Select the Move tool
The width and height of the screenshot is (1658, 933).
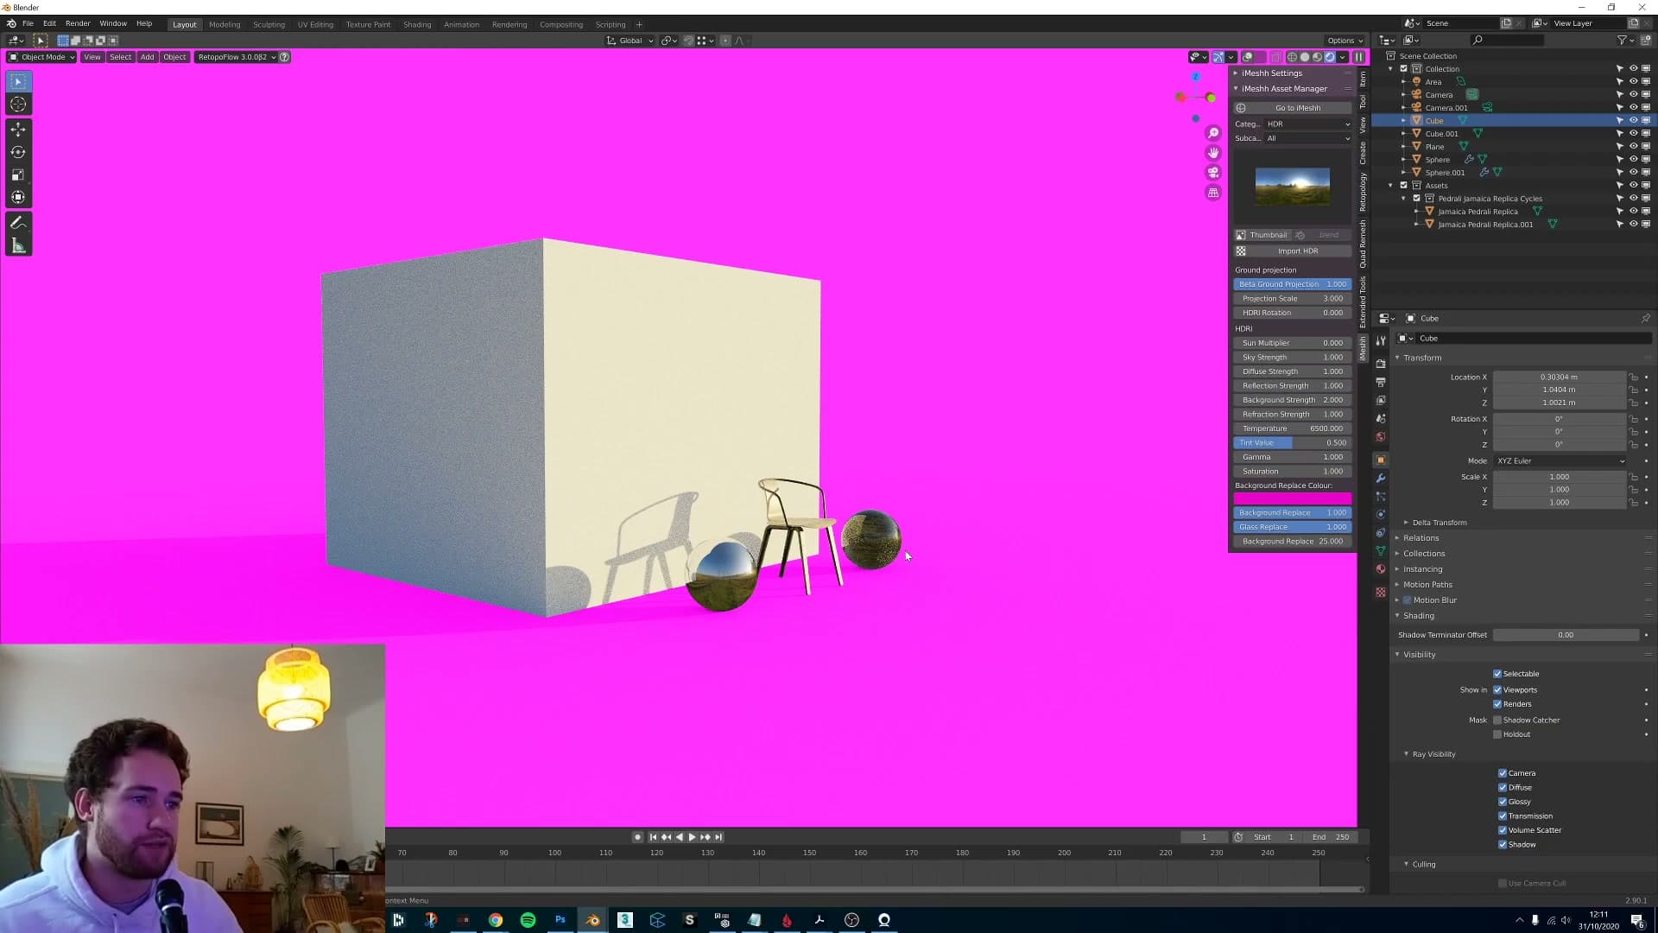pyautogui.click(x=18, y=130)
